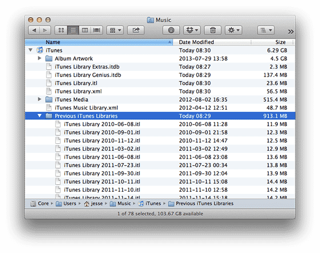Click Previous iTunes Libraries in the path bar
The width and height of the screenshot is (320, 253).
pyautogui.click(x=201, y=203)
